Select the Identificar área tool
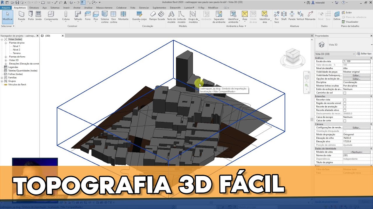The height and width of the screenshot is (209, 373). [x=265, y=17]
